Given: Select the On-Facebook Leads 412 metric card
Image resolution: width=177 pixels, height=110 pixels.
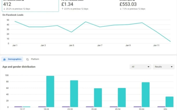Looking at the screenshot, I should pyautogui.click(x=30, y=5).
